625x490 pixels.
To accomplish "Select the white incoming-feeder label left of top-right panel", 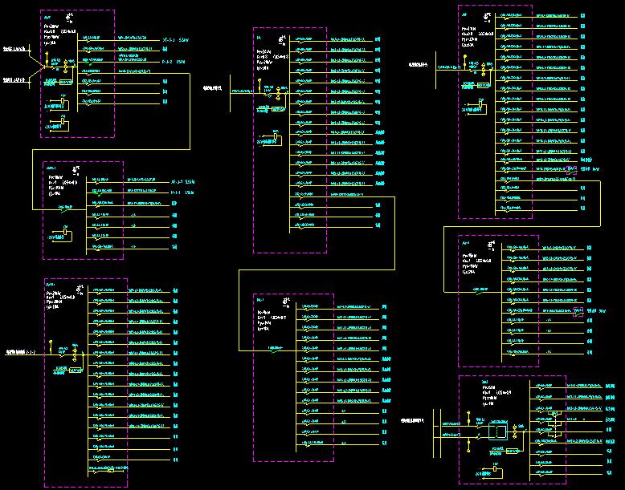I will [420, 63].
